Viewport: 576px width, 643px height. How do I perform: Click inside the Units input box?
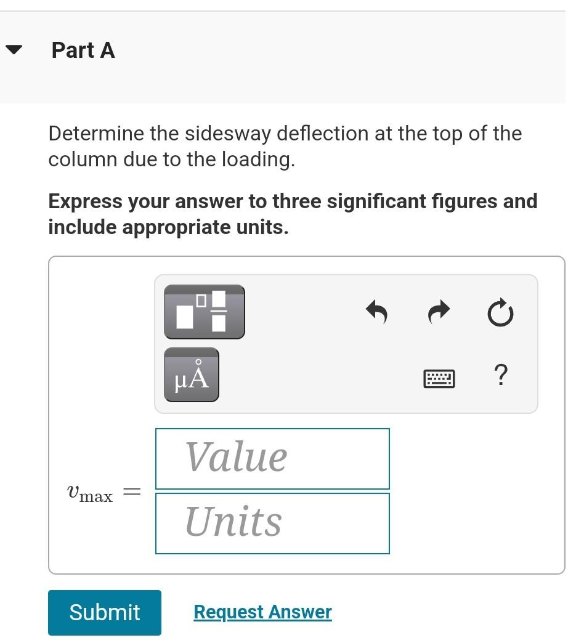[273, 523]
